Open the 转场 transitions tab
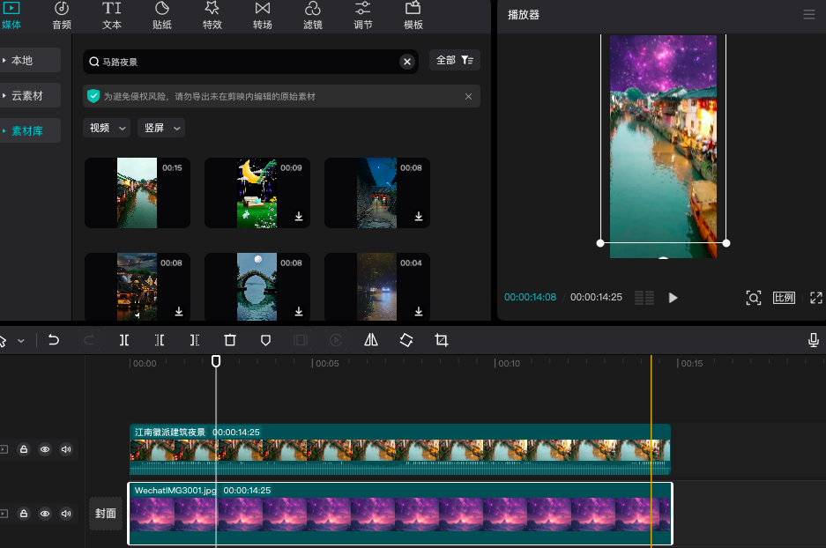 263,16
